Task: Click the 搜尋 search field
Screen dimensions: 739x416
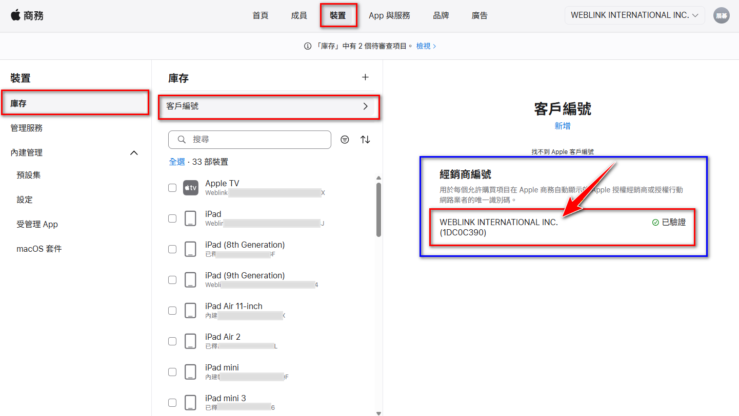Action: (x=250, y=139)
